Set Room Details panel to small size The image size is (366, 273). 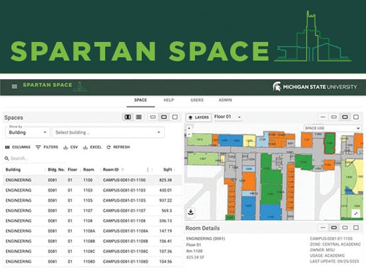(334, 228)
